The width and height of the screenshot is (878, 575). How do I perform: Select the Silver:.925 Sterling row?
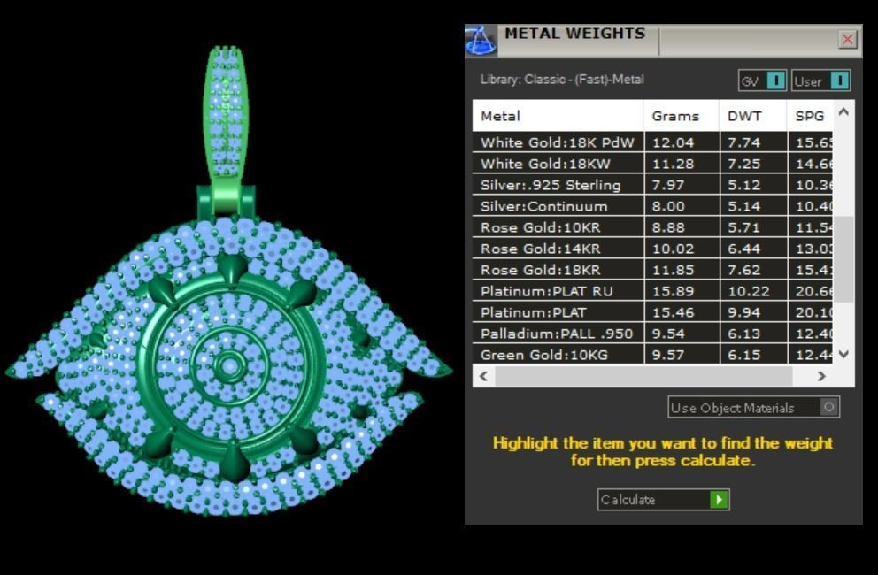[653, 185]
